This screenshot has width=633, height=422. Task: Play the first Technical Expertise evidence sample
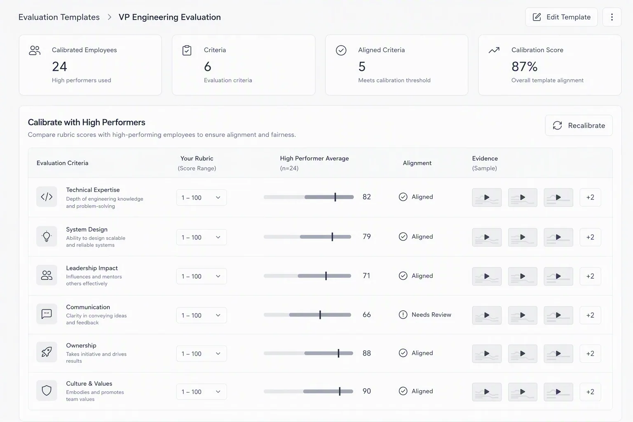[487, 197]
